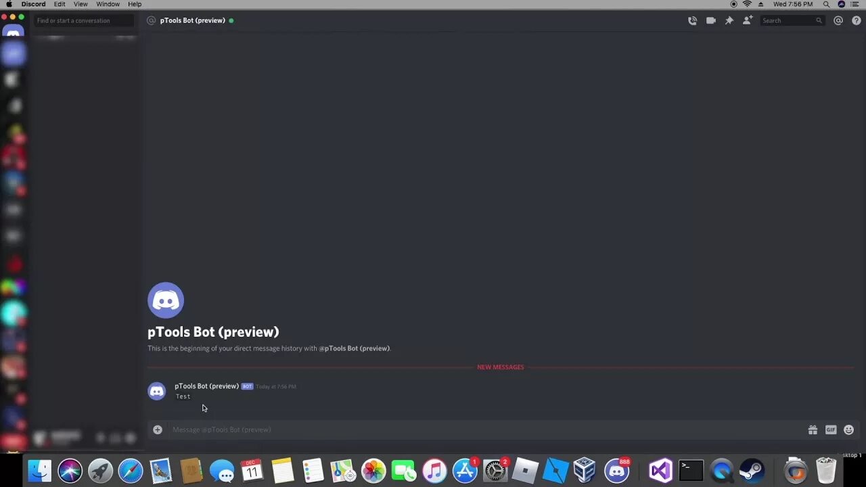Open Calendar from the Dock

click(252, 471)
